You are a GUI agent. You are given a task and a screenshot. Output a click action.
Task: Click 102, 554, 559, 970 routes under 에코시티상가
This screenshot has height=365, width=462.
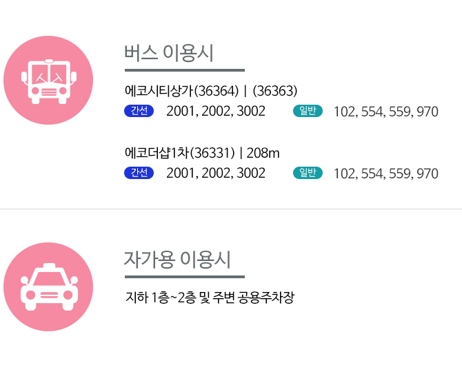pos(386,112)
